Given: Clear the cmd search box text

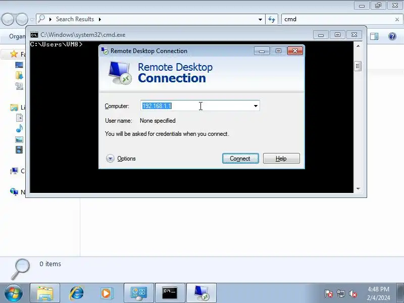Looking at the screenshot, I should tap(397, 19).
